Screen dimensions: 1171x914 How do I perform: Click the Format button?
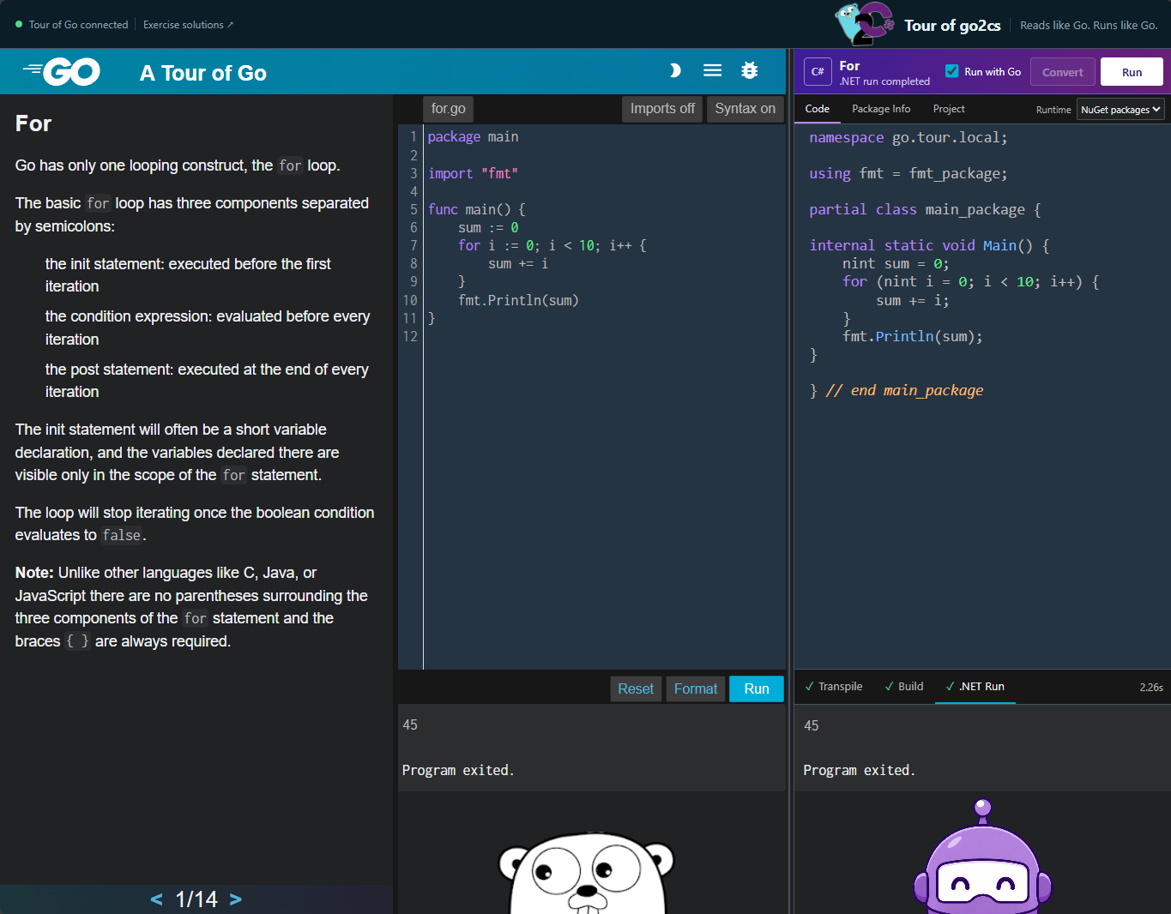pyautogui.click(x=696, y=689)
